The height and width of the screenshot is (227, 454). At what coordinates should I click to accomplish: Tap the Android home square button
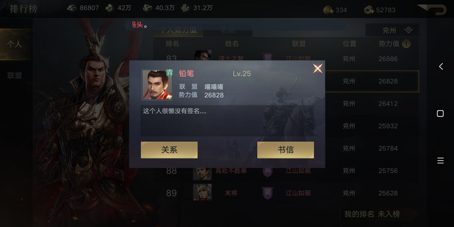pyautogui.click(x=440, y=113)
